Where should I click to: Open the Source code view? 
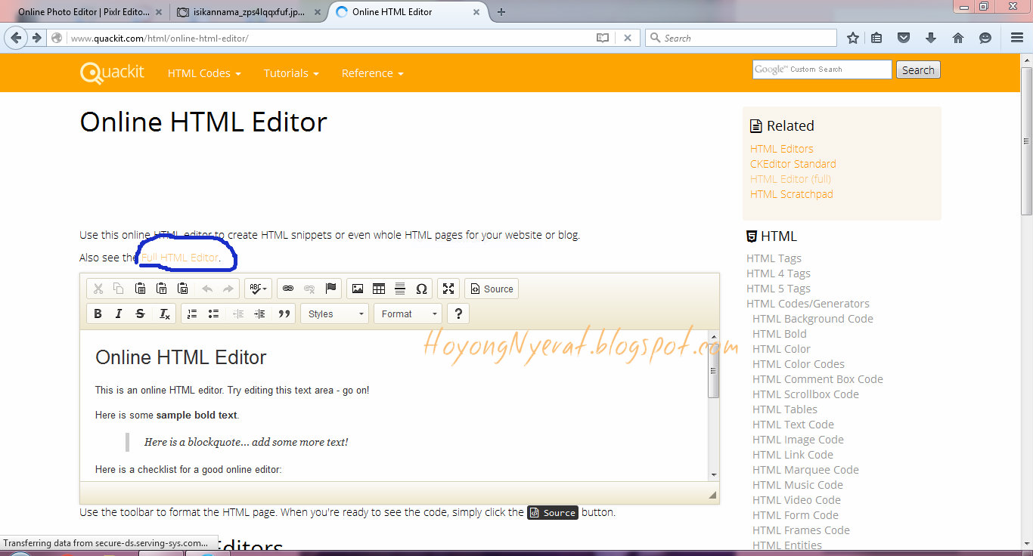[x=492, y=288]
